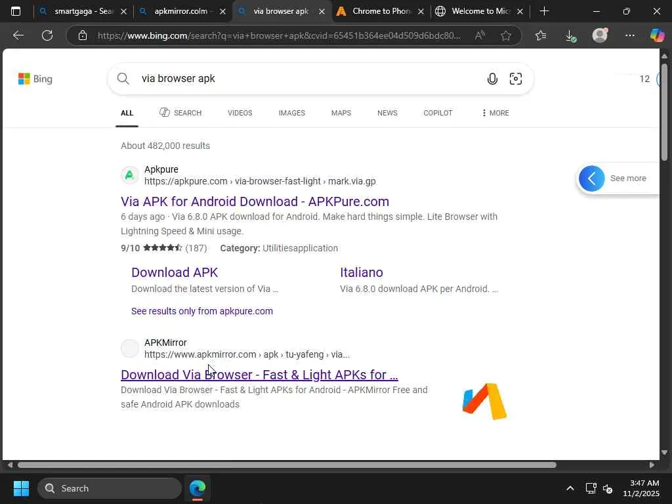Click the taskbar Search box

click(x=110, y=488)
